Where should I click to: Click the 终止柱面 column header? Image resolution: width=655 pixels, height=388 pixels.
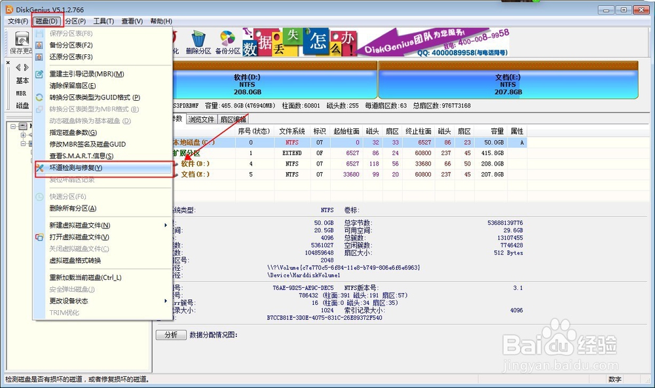pos(418,131)
